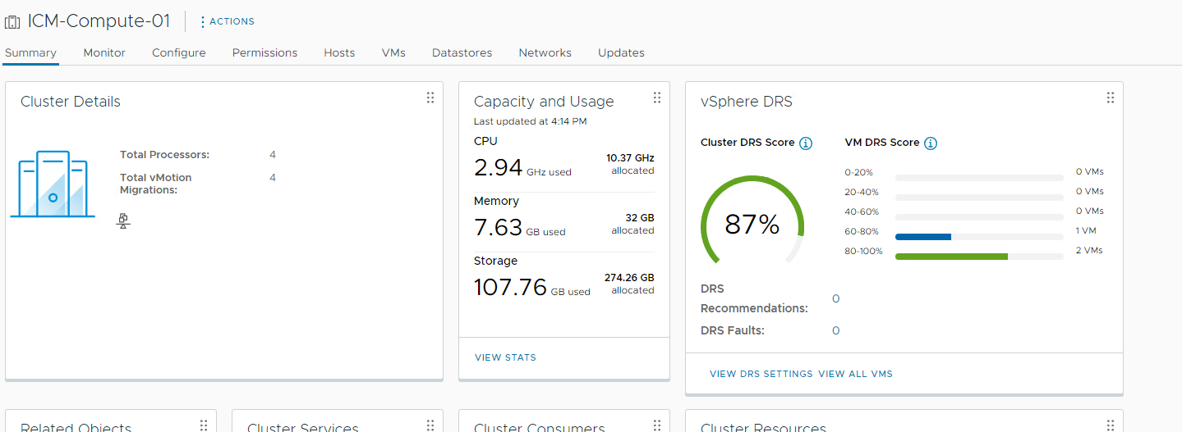Viewport: 1182px width, 432px height.
Task: Open the Permissions tab
Action: coord(264,52)
